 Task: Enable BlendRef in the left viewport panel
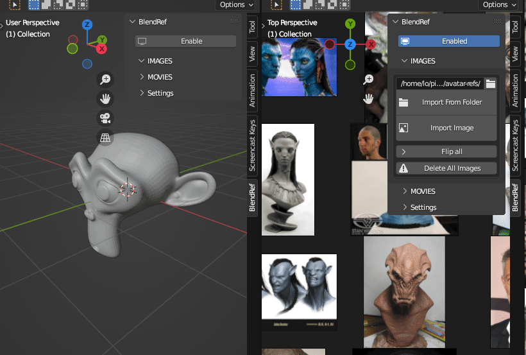pyautogui.click(x=185, y=41)
